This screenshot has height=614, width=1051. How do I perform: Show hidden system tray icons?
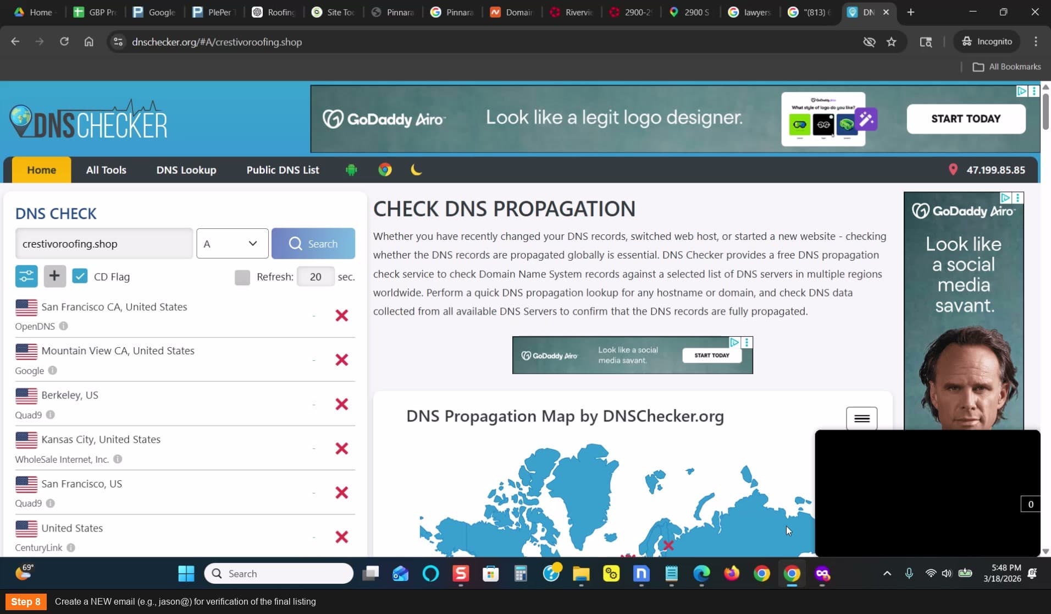coord(887,573)
